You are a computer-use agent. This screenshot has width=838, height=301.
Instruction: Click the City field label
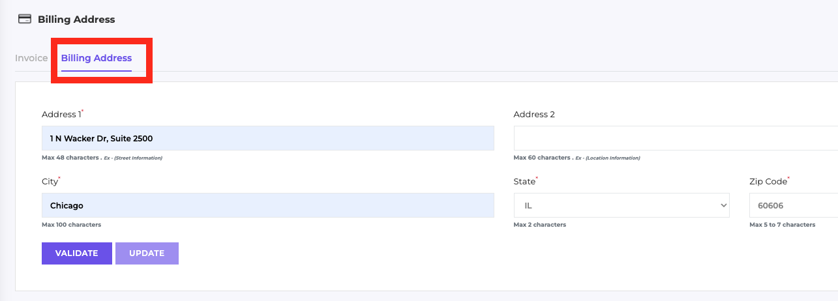[x=51, y=181]
